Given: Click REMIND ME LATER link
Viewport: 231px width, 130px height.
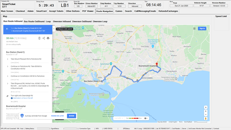Looking at the screenshot, I should coord(57,116).
